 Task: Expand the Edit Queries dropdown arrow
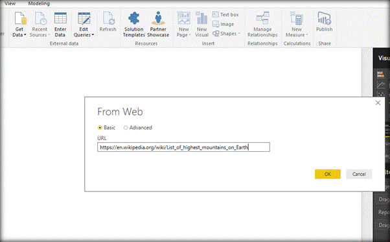click(x=93, y=35)
